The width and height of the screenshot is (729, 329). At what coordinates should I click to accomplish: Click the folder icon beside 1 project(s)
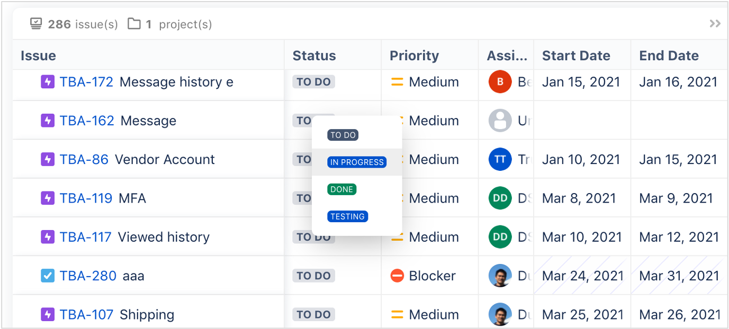coord(134,24)
